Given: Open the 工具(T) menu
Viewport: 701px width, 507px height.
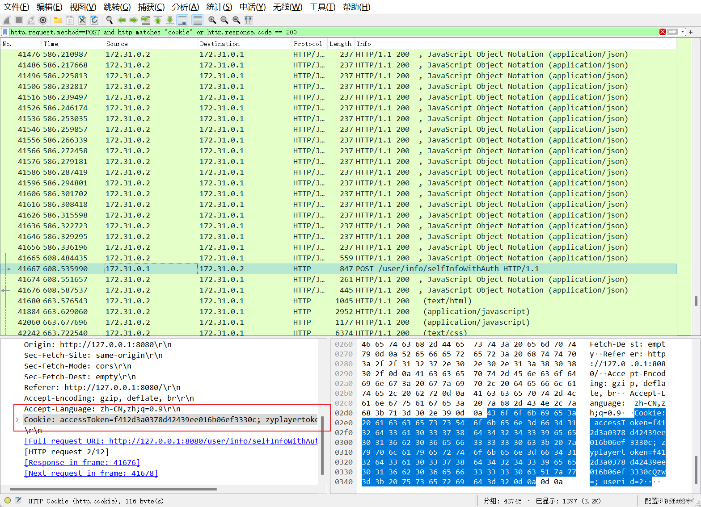Looking at the screenshot, I should click(x=323, y=7).
